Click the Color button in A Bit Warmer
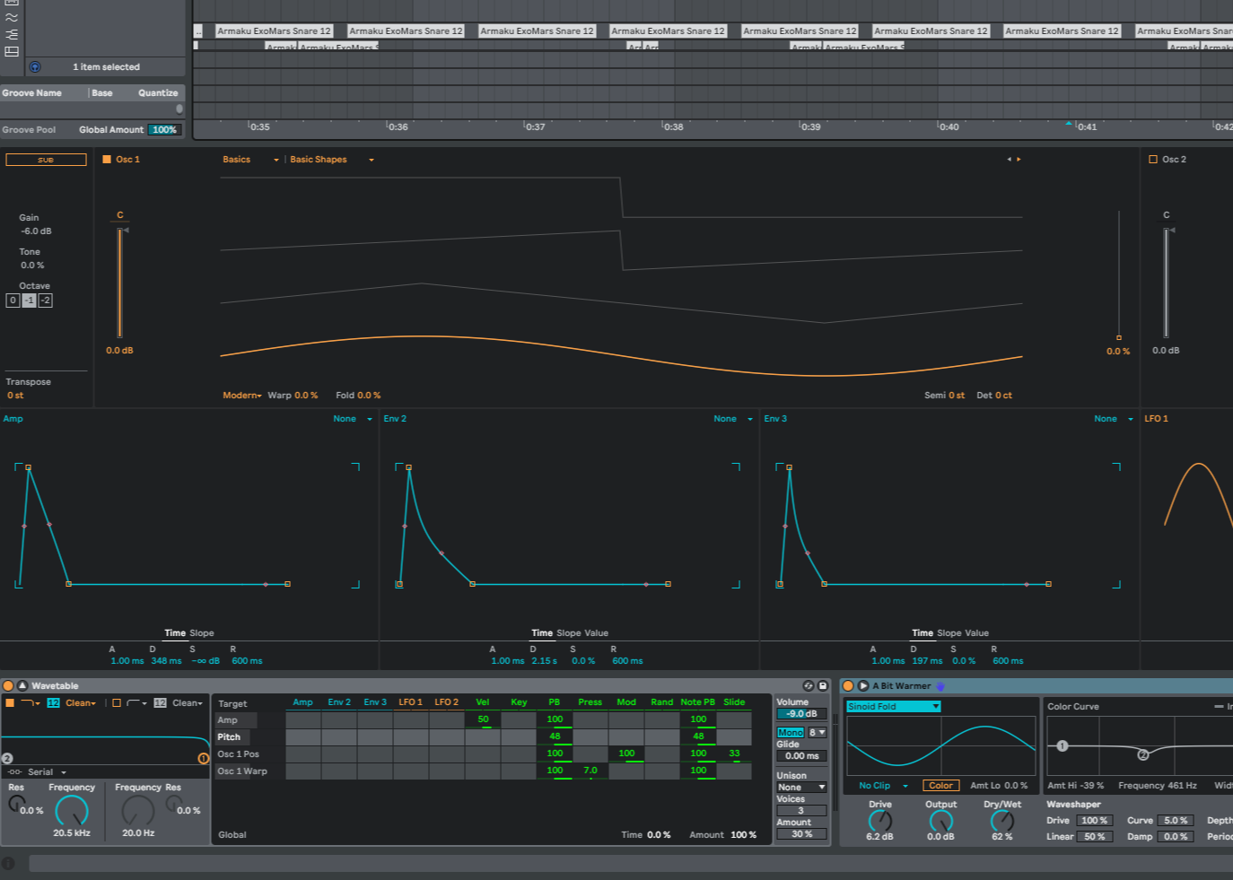The width and height of the screenshot is (1233, 880). [940, 786]
